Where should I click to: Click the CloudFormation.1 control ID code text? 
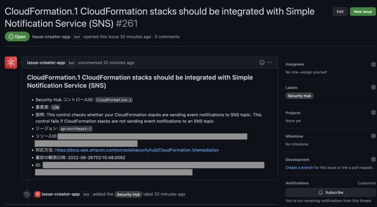click(x=114, y=100)
